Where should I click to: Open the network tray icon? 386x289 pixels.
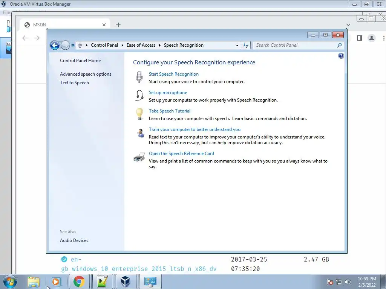pyautogui.click(x=339, y=282)
